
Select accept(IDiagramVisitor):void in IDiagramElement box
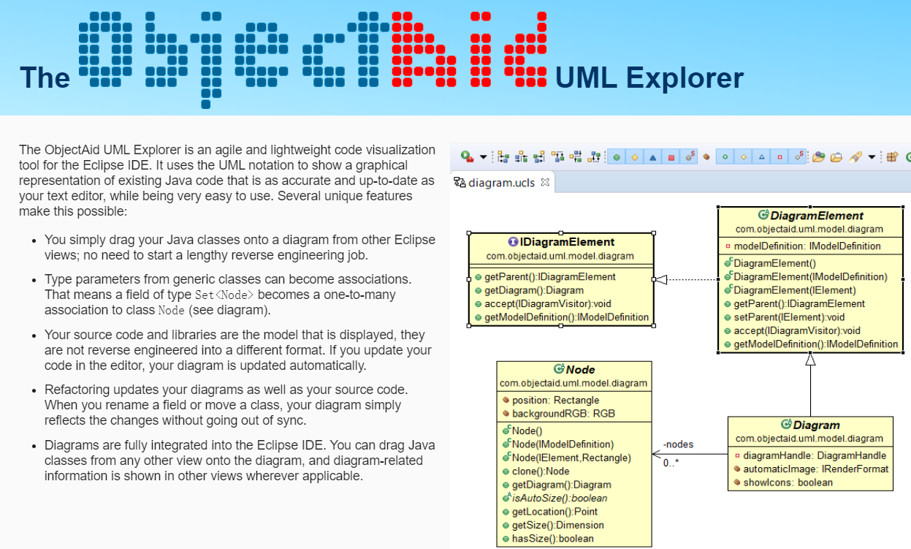(x=547, y=303)
